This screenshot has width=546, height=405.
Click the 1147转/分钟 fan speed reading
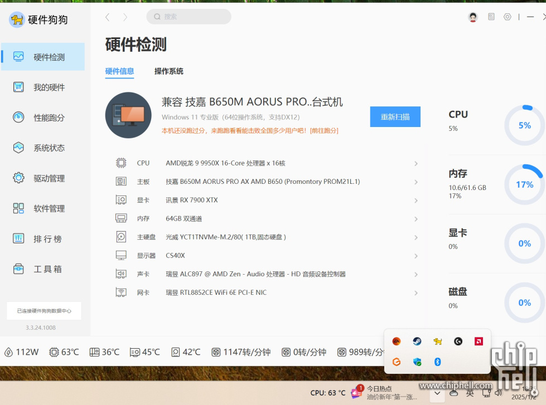241,352
